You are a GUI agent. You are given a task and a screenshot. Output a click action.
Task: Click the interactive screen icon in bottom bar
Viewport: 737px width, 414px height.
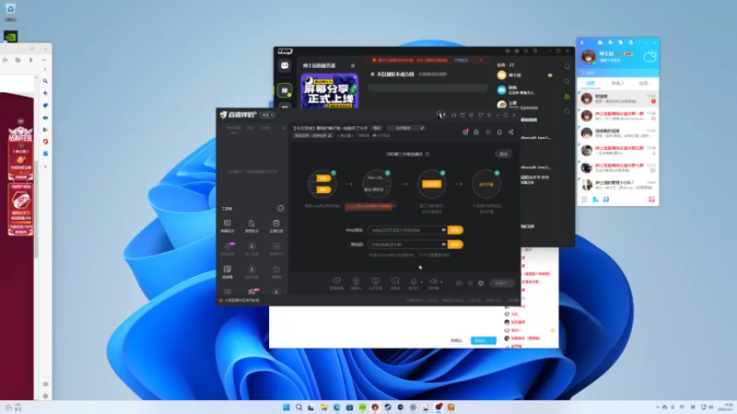[376, 282]
